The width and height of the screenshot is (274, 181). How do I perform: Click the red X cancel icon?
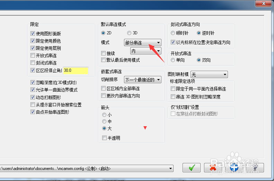[x=213, y=168]
